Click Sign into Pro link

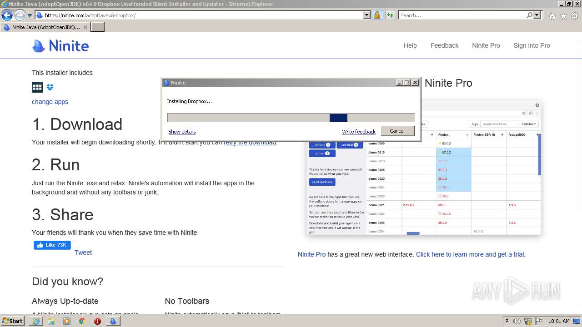click(x=532, y=45)
